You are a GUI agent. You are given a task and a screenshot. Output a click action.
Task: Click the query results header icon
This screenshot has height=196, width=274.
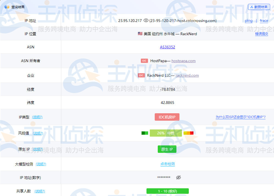(x=7, y=7)
